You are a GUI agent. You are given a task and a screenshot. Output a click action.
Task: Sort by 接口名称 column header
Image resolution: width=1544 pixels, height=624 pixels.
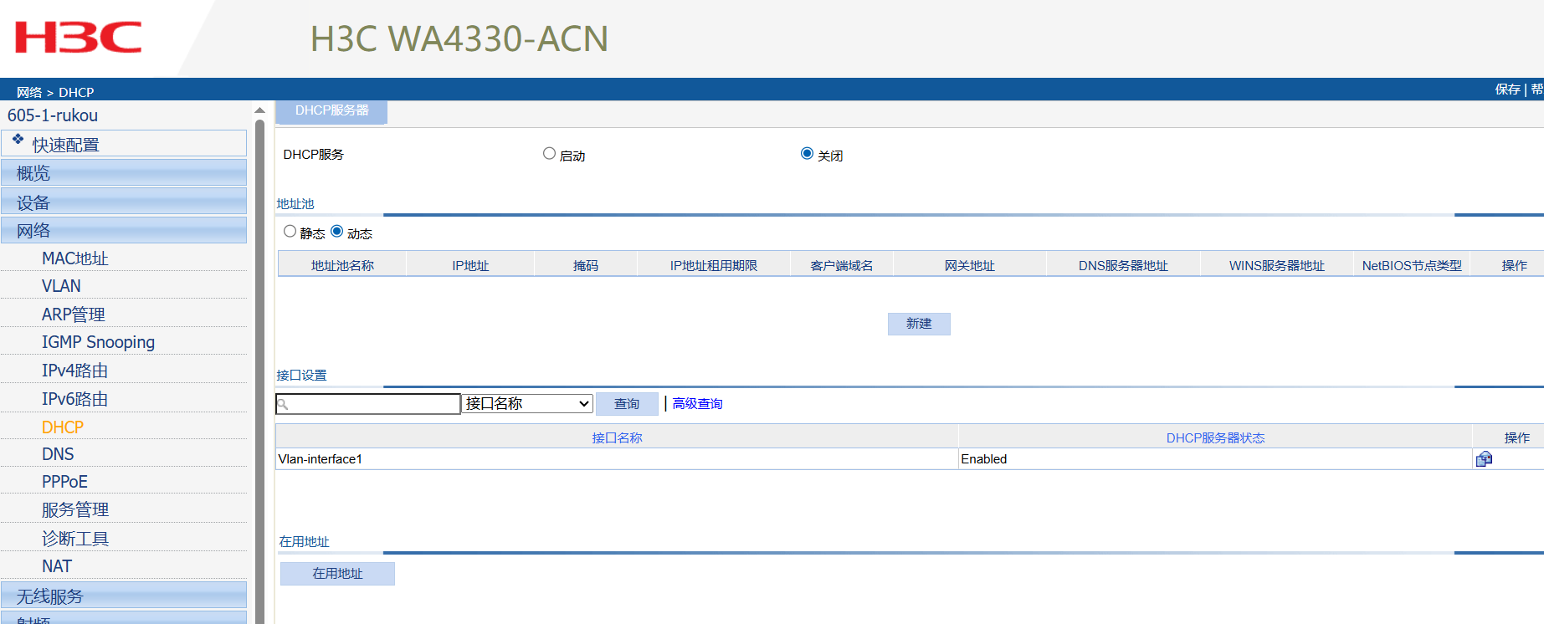(x=617, y=437)
